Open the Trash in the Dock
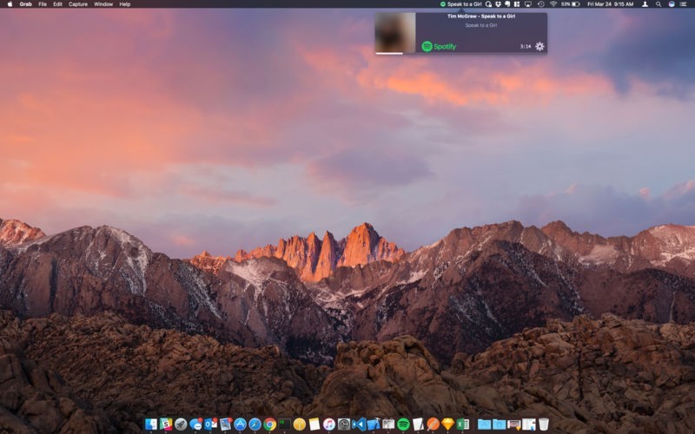The width and height of the screenshot is (695, 434). click(x=543, y=424)
